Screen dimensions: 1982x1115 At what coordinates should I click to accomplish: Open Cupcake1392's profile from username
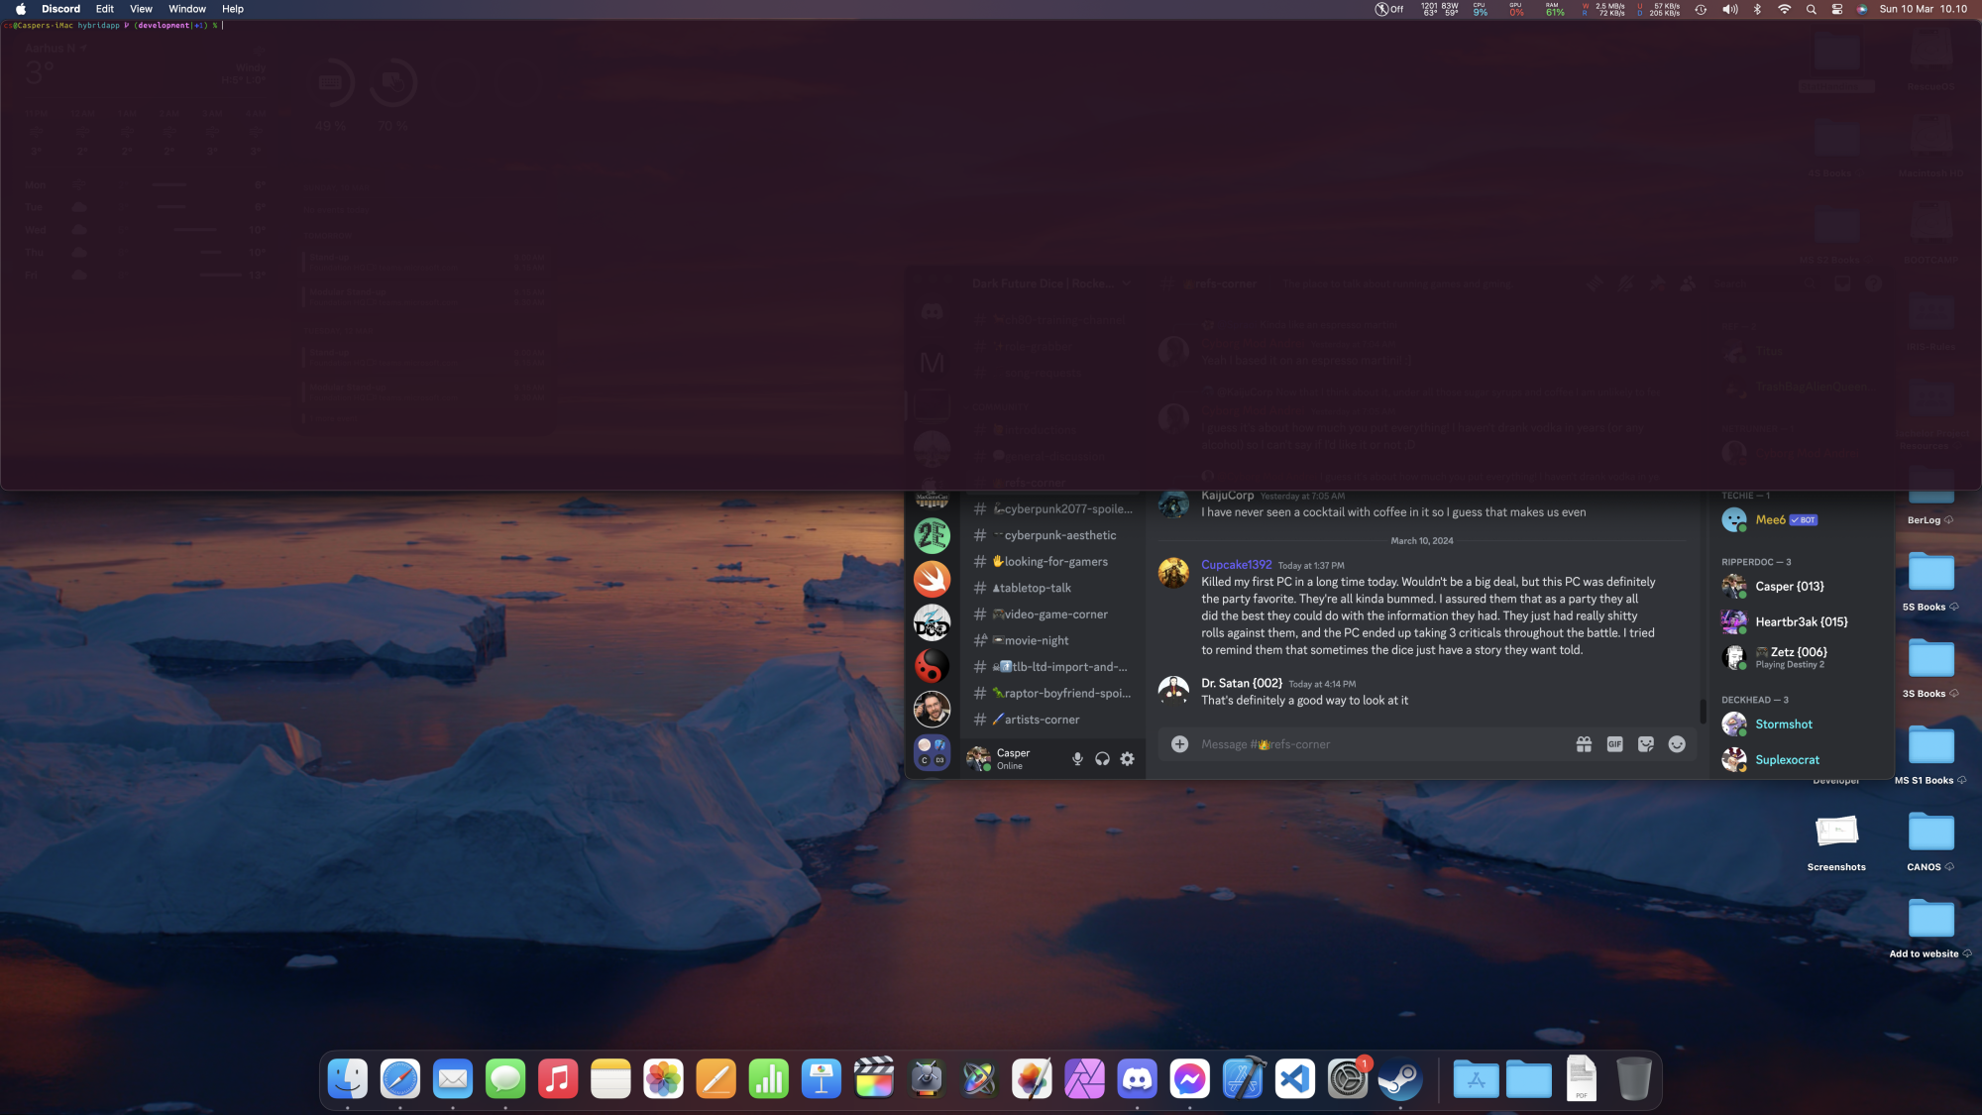pyautogui.click(x=1236, y=565)
